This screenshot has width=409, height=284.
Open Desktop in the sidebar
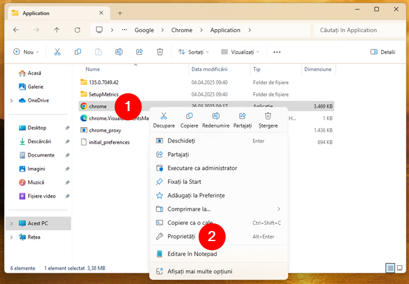pyautogui.click(x=37, y=127)
